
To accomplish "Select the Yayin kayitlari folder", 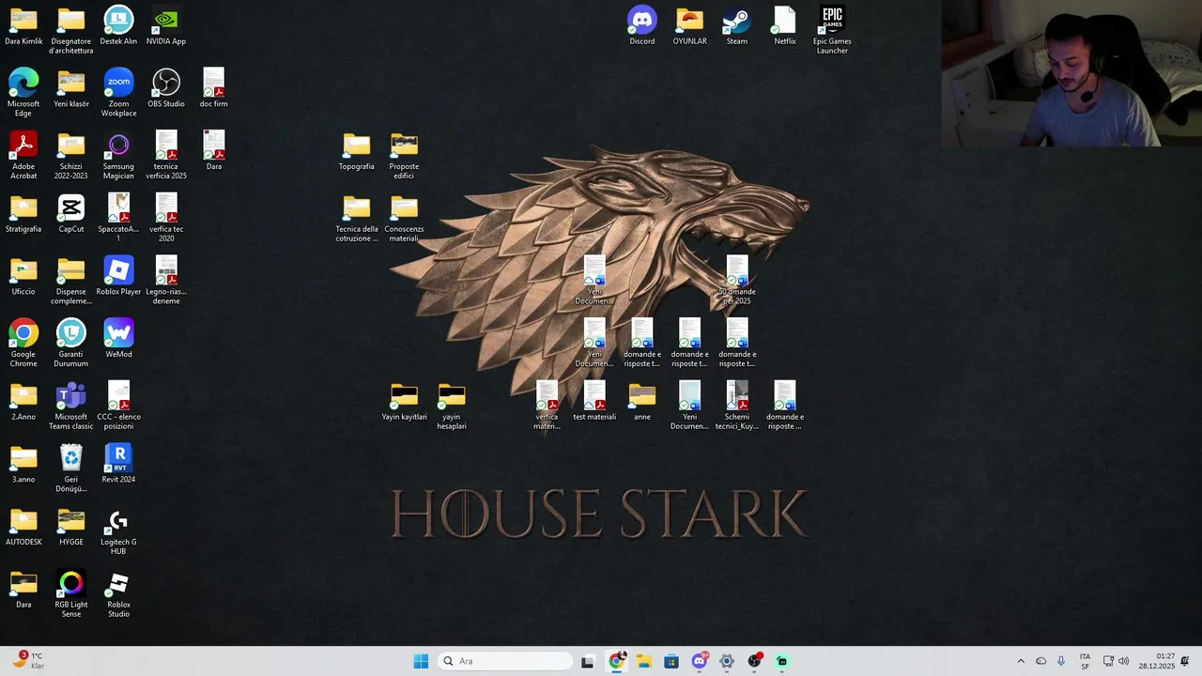I will pos(404,401).
